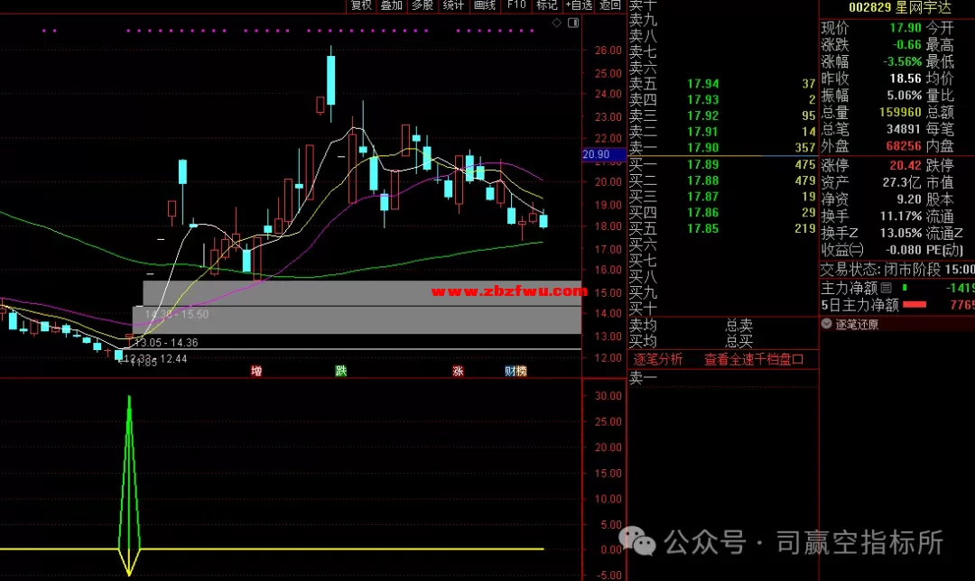Click the tallest cyan candlestick near 26.00
The image size is (975, 581).
click(x=330, y=80)
